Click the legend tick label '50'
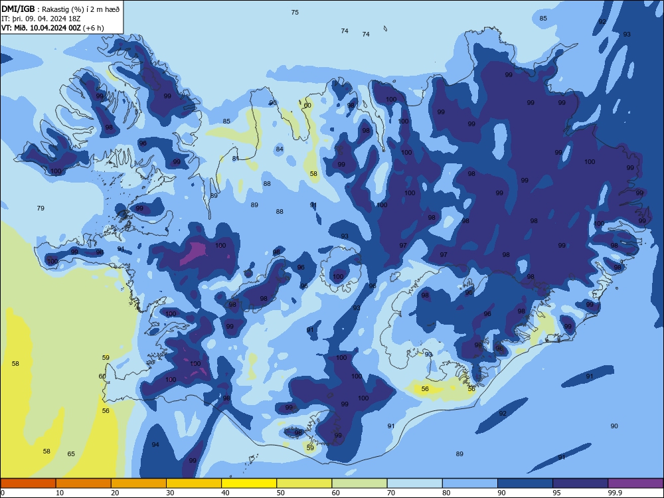 [280, 493]
